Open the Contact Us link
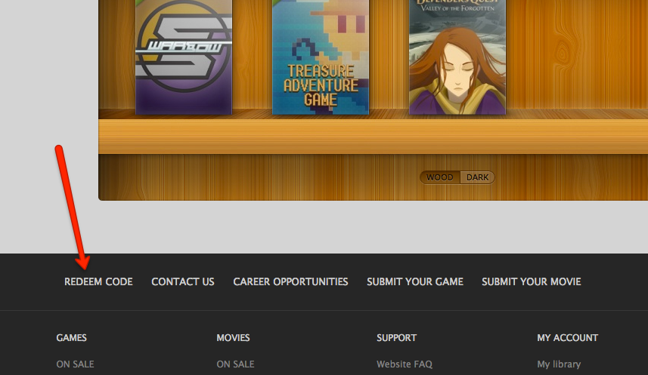The image size is (648, 375). click(x=183, y=281)
